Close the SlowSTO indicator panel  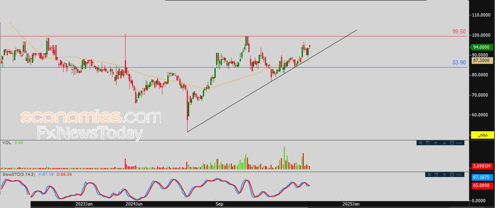click(x=429, y=174)
